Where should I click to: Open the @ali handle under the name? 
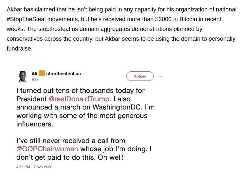click(x=35, y=79)
